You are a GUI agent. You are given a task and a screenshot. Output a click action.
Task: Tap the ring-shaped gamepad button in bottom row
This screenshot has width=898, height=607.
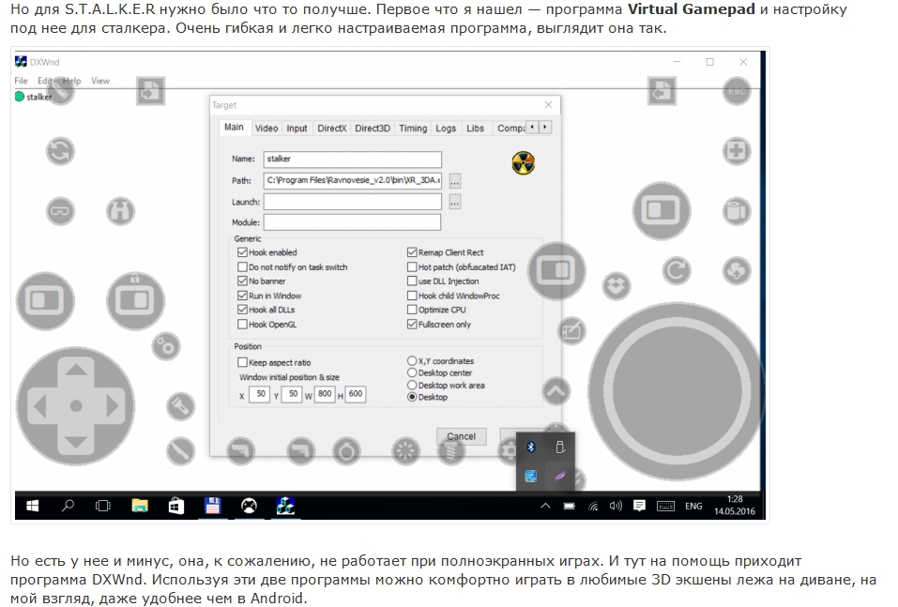click(346, 451)
